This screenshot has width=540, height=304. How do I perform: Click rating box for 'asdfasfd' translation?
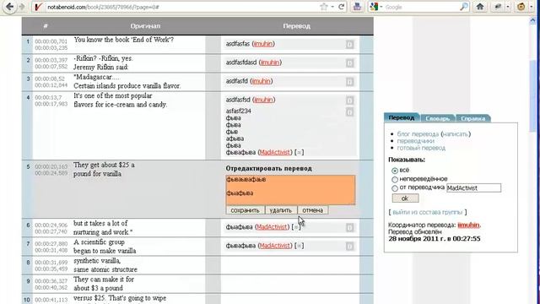349,82
